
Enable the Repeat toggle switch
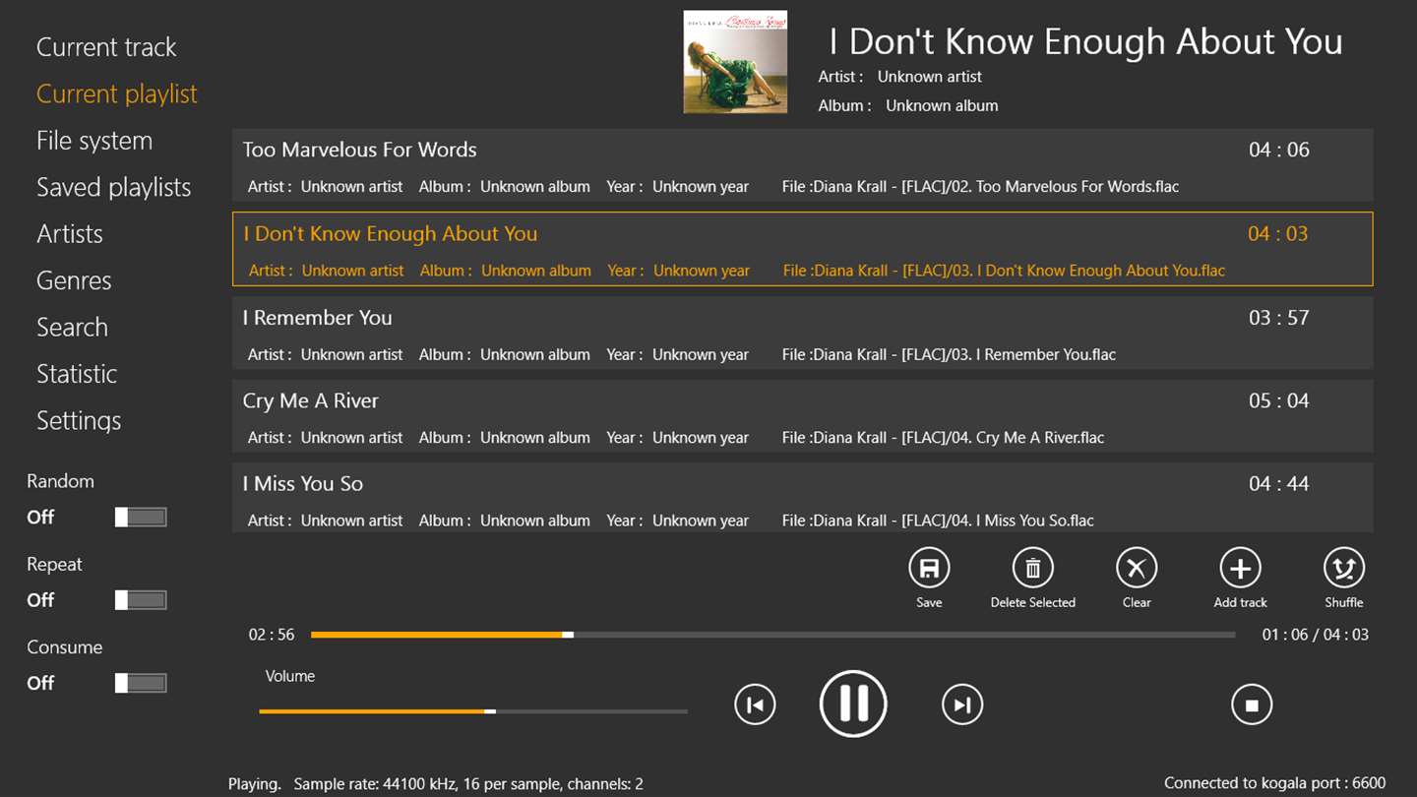[141, 600]
